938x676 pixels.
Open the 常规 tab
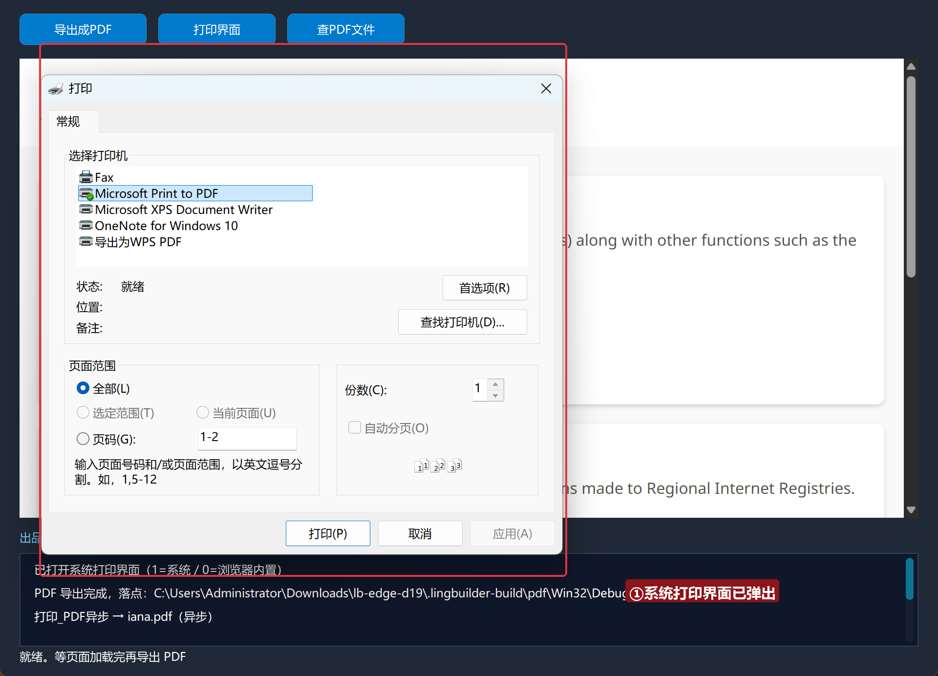click(x=68, y=122)
